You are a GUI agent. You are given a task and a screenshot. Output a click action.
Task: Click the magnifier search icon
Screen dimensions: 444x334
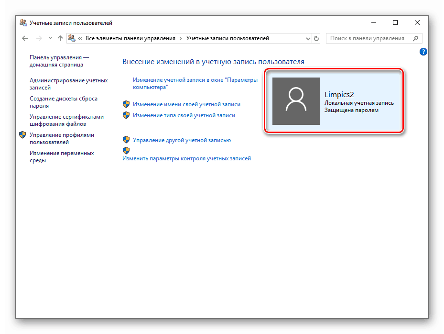point(415,38)
